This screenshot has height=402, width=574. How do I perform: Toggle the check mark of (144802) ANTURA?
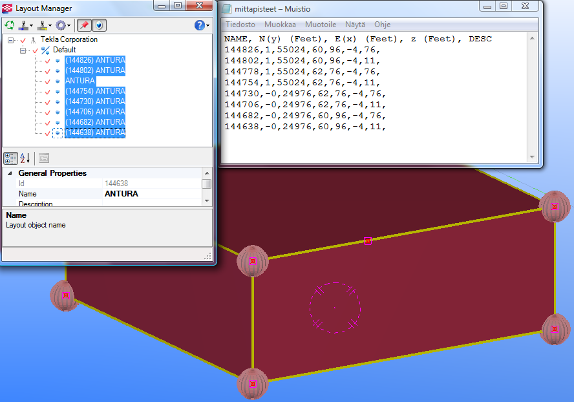pos(48,71)
